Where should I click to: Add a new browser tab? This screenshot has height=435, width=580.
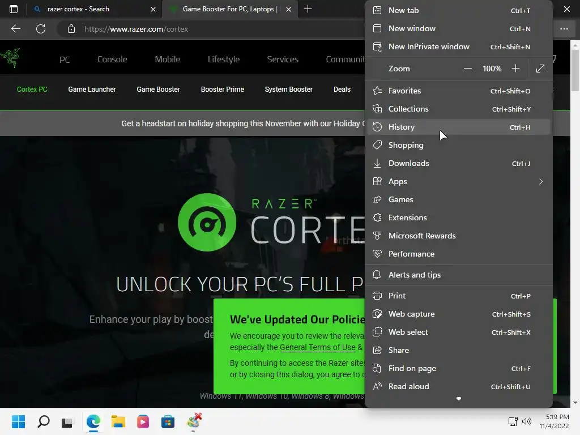(x=308, y=9)
